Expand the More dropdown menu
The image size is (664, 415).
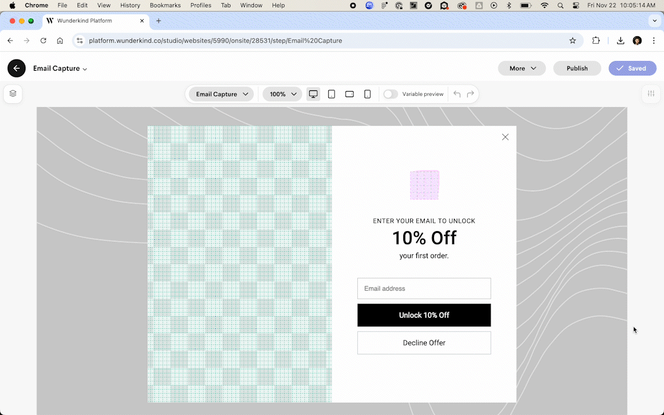pyautogui.click(x=522, y=68)
